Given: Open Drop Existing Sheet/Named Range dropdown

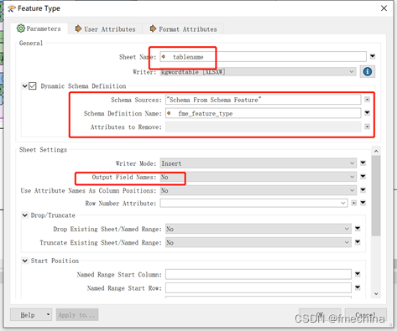Looking at the screenshot, I should coord(259,229).
